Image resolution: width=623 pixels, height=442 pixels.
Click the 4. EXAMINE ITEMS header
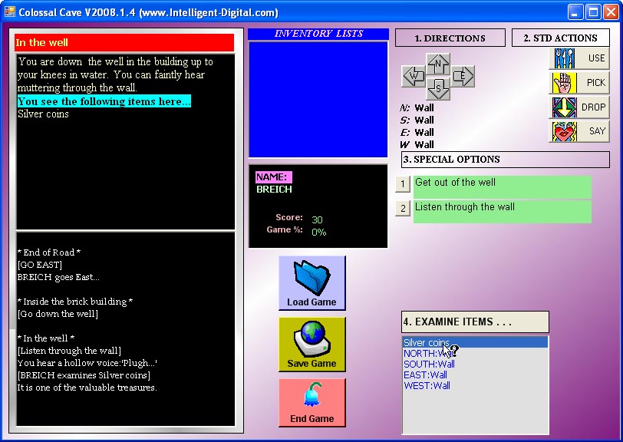(475, 322)
